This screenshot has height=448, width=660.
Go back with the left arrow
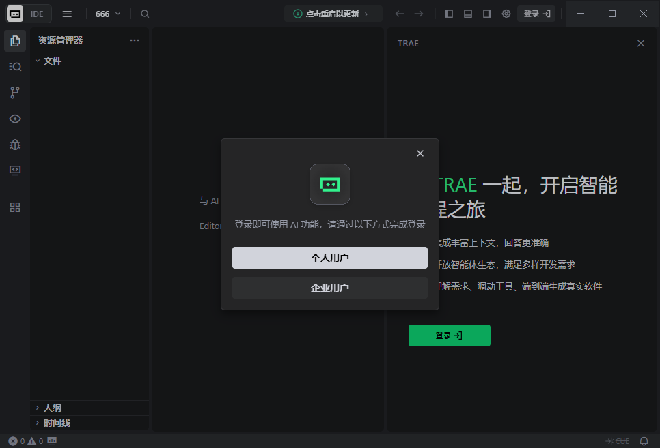pyautogui.click(x=400, y=14)
